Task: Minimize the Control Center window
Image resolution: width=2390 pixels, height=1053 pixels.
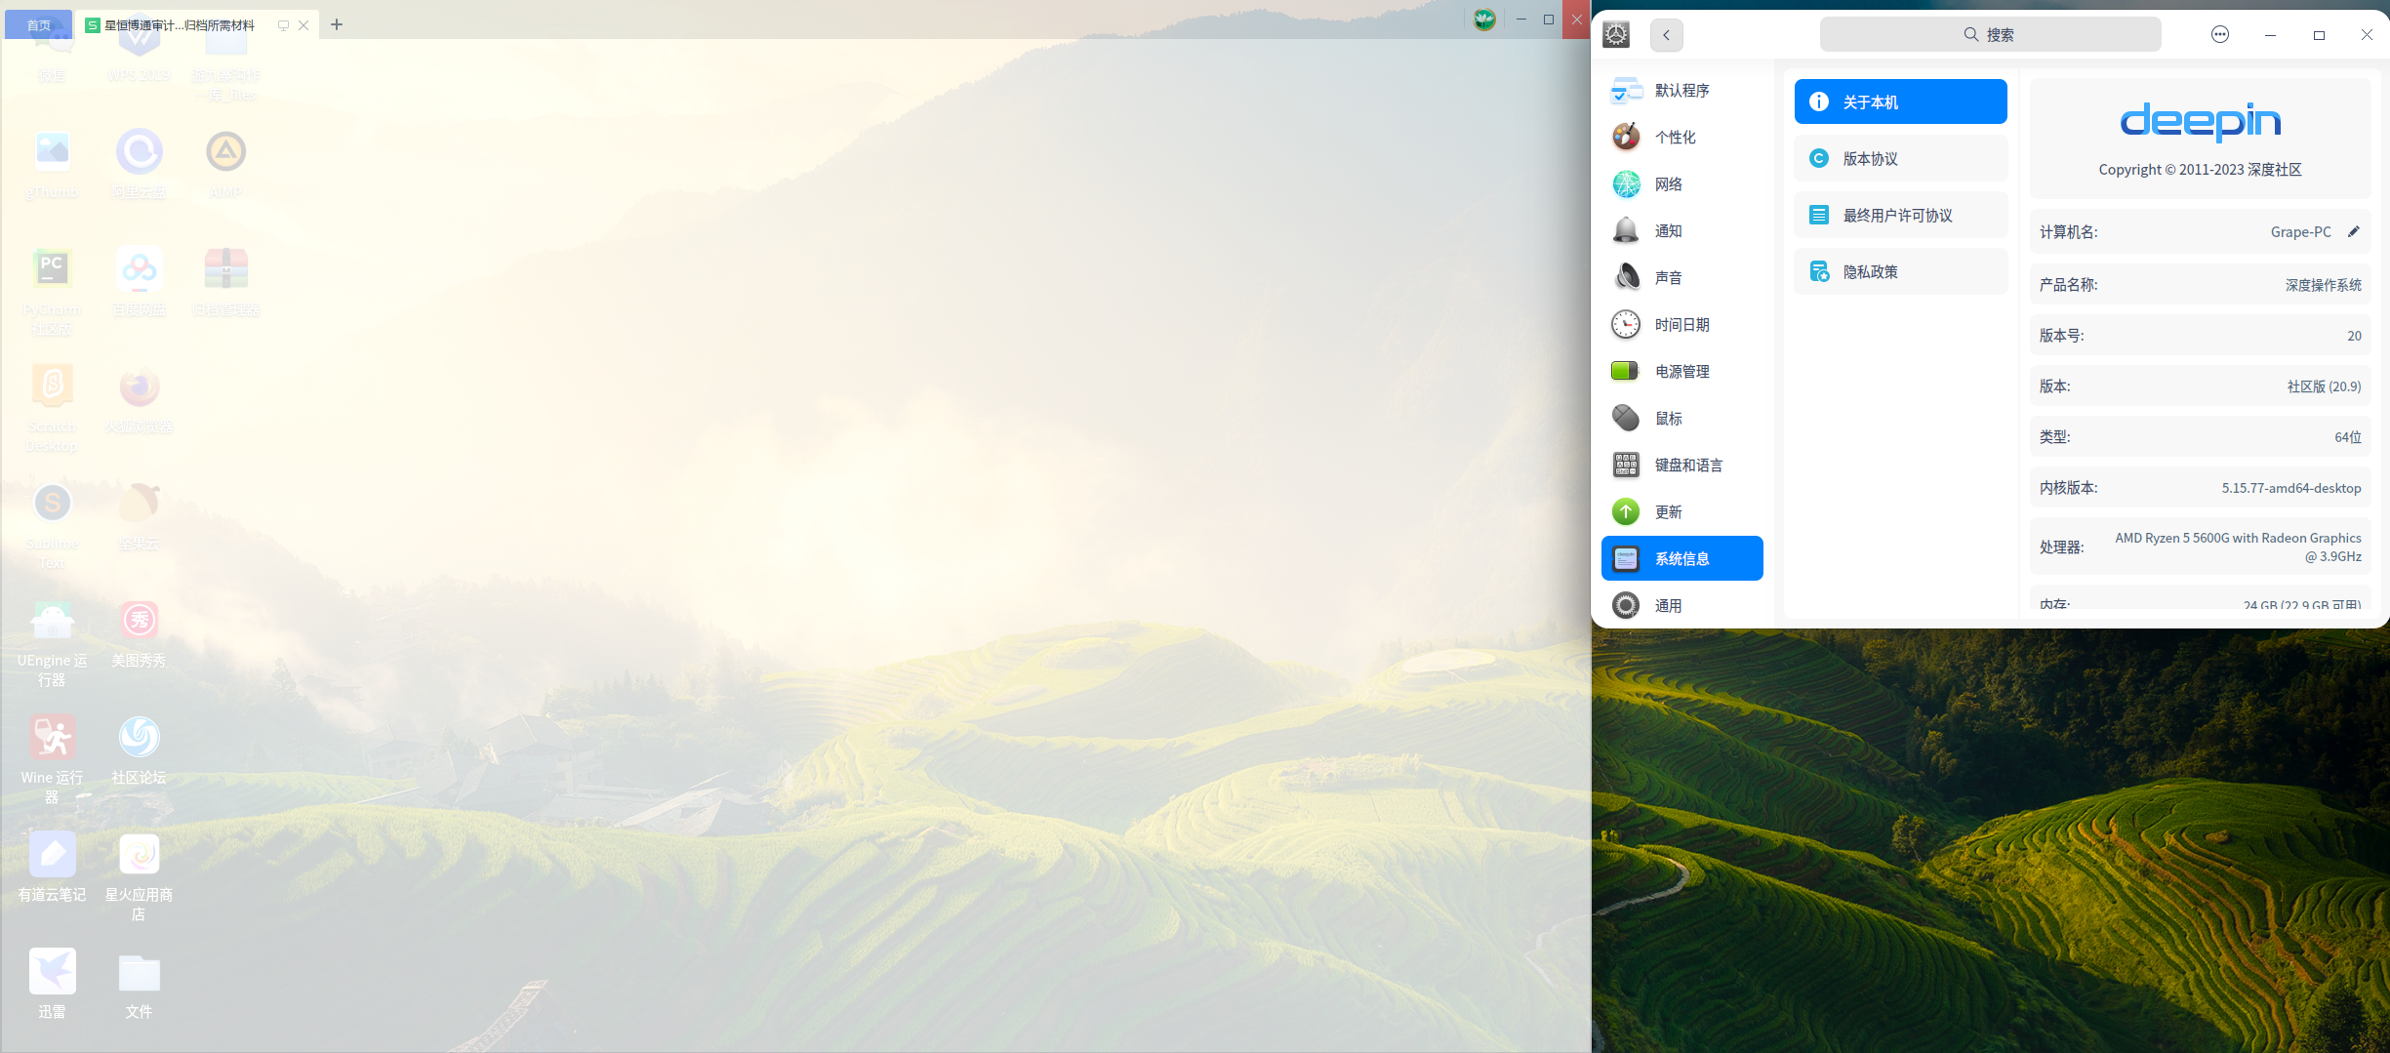Action: click(x=2270, y=35)
